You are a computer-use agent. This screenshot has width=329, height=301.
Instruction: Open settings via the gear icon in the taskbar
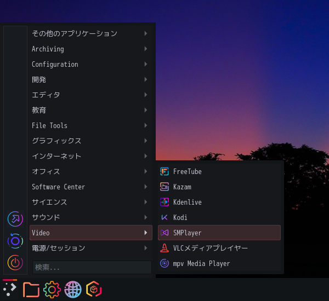coord(52,290)
